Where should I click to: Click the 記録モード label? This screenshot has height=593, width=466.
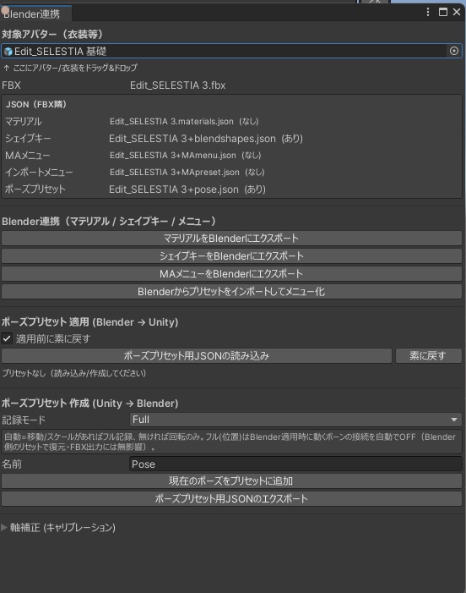coord(24,420)
